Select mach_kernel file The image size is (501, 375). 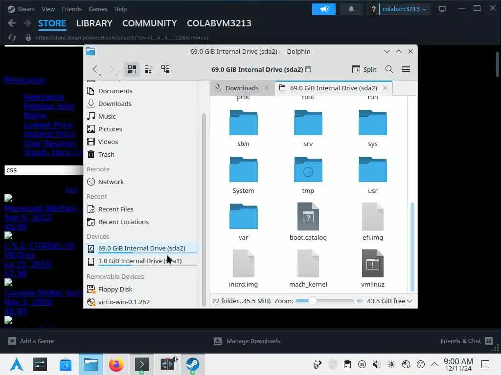click(308, 269)
